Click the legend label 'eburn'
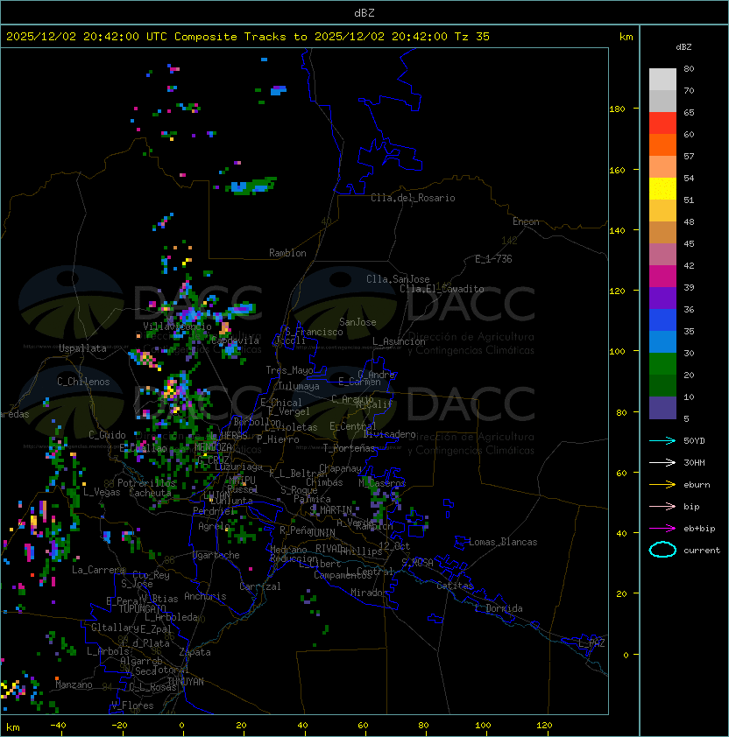 (x=697, y=485)
